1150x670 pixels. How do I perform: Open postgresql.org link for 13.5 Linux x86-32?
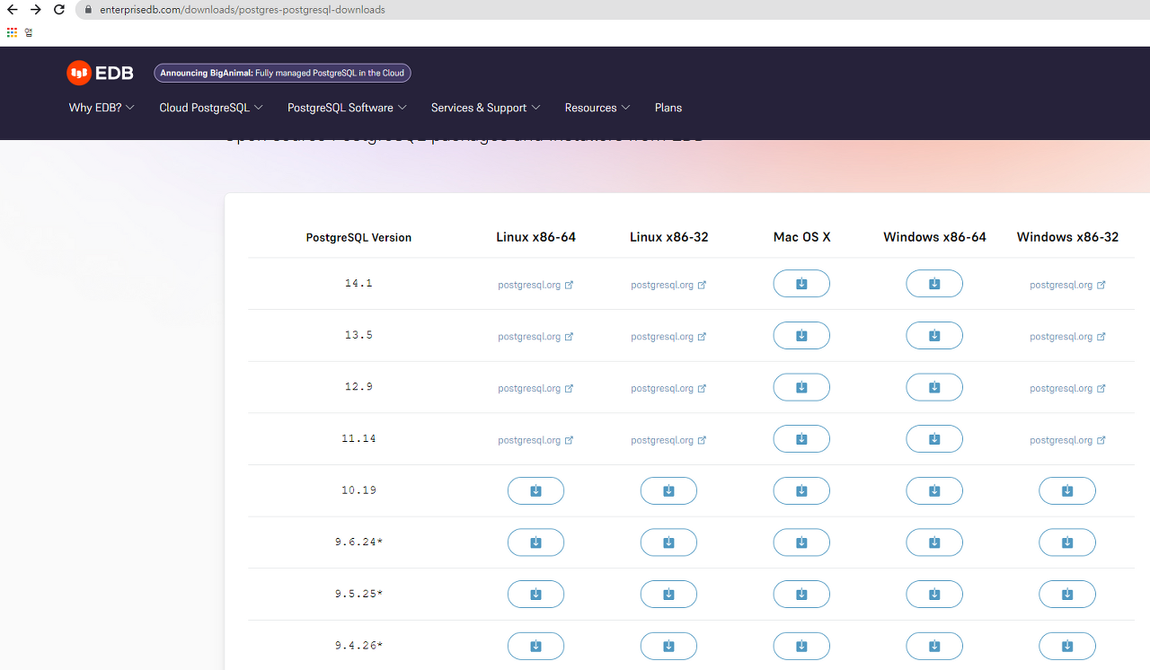coord(668,337)
